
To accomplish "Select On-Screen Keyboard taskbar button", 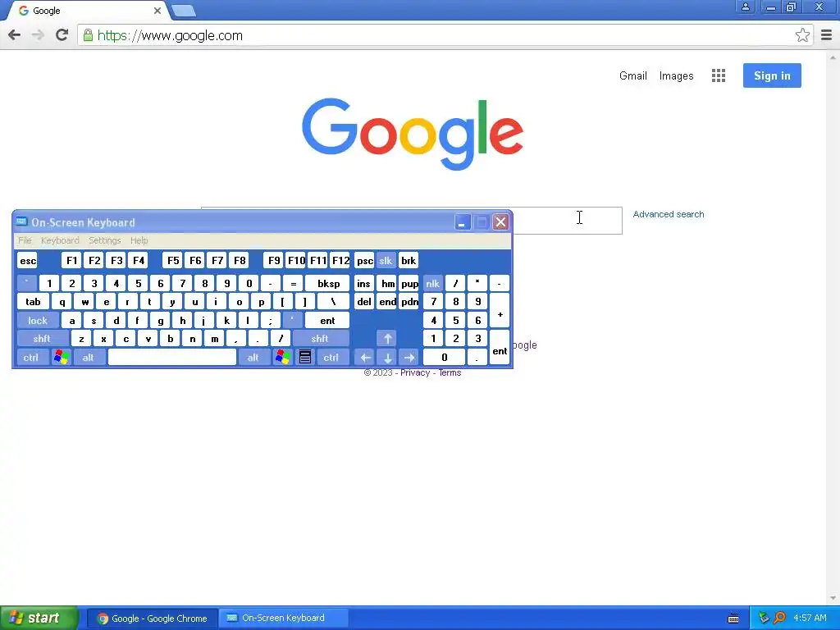I will point(283,619).
